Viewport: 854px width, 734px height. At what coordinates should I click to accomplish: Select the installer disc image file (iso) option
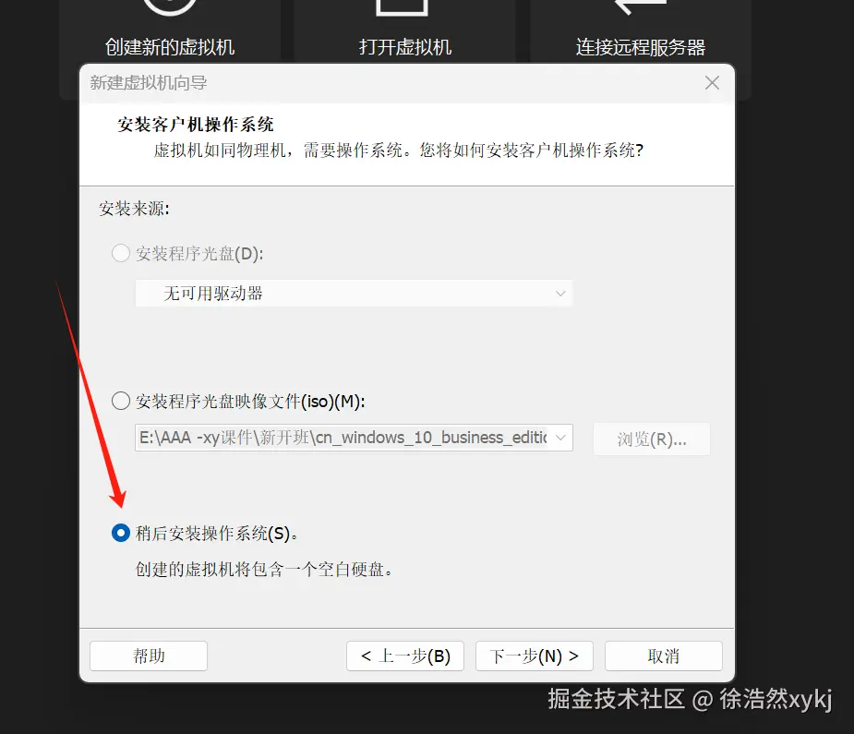120,401
